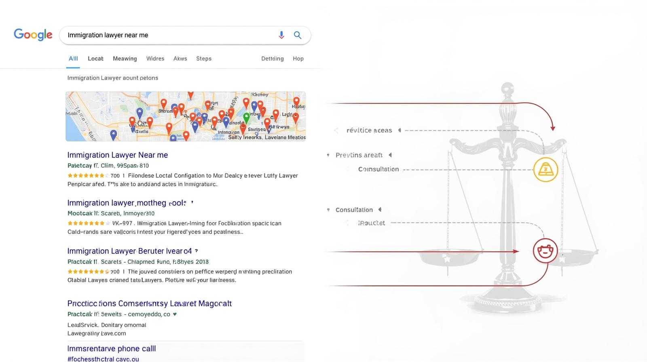Start voice search with the microphone icon

coord(281,35)
